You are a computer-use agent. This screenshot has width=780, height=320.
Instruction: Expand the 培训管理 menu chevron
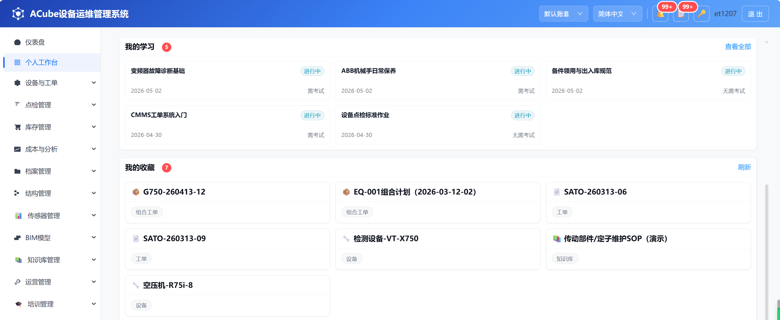(94, 304)
